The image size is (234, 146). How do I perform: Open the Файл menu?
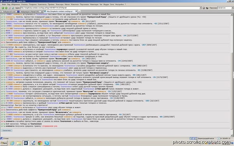(4, 4)
